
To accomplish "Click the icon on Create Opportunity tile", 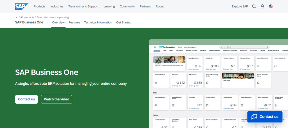I will (x=242, y=105).
